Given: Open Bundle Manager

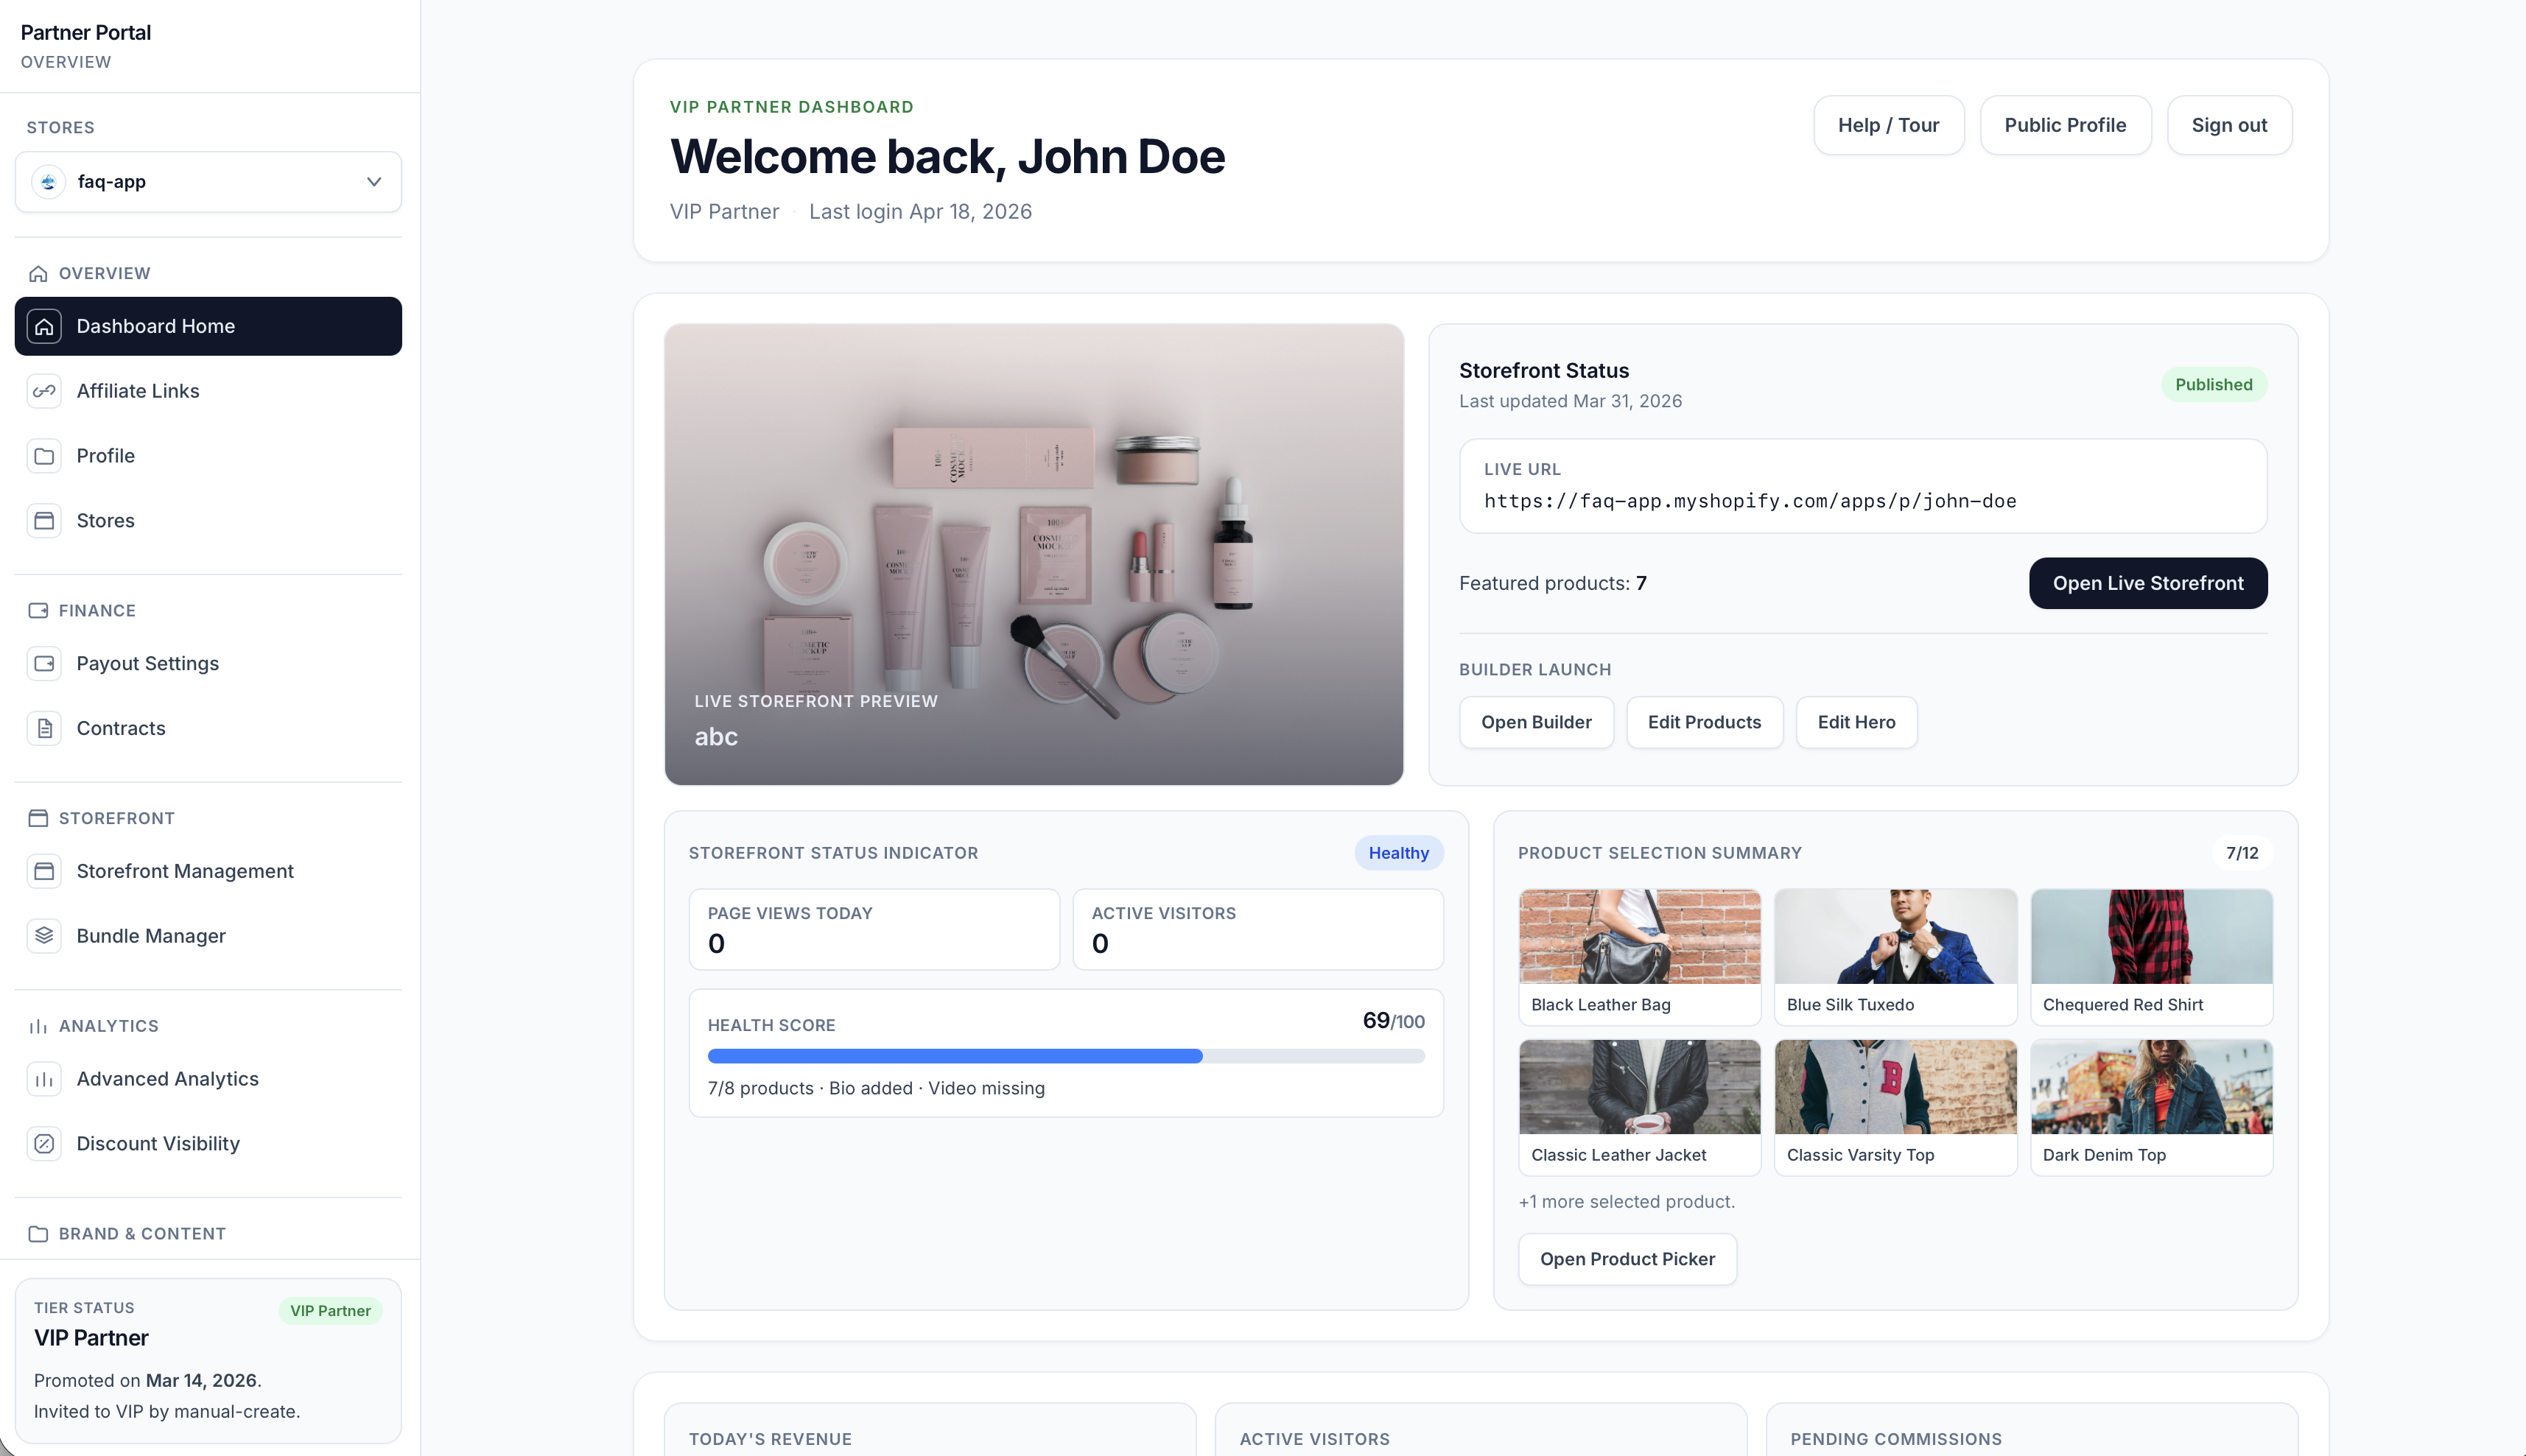Looking at the screenshot, I should (x=208, y=936).
